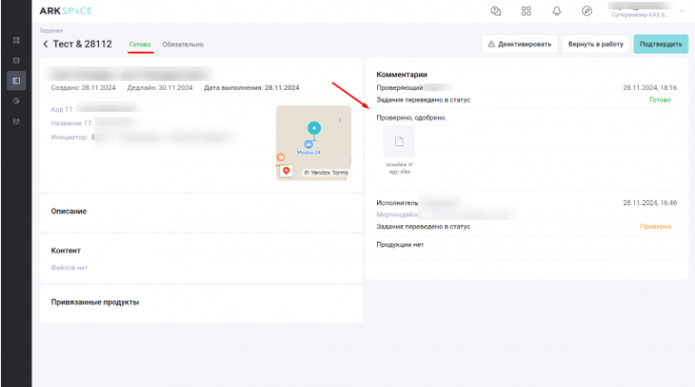Select the teal pin on the map
Image resolution: width=695 pixels, height=387 pixels.
pos(314,129)
